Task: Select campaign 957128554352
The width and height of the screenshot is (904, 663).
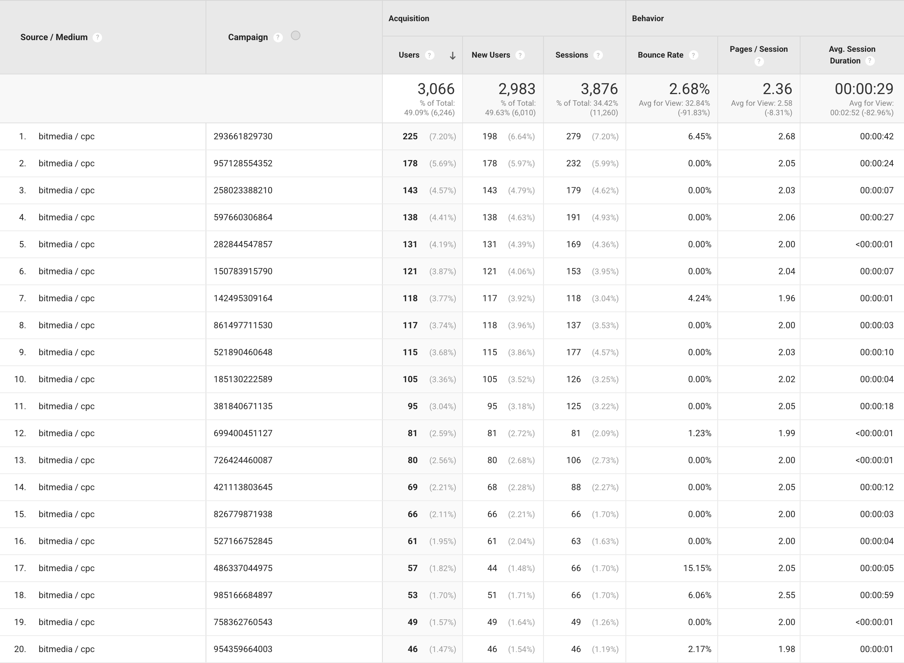Action: point(243,163)
